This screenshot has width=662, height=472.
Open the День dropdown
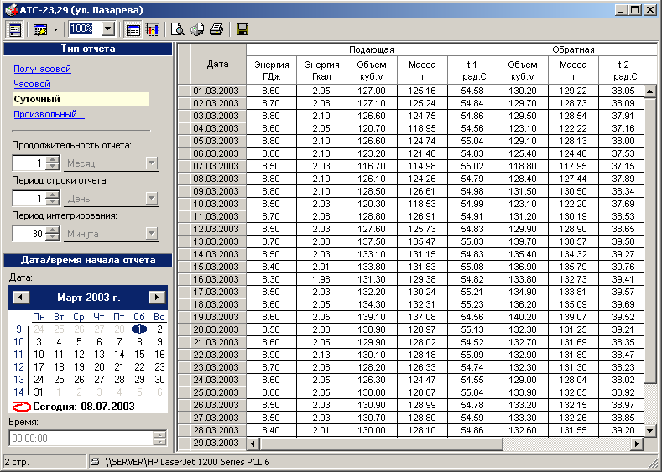[x=152, y=198]
